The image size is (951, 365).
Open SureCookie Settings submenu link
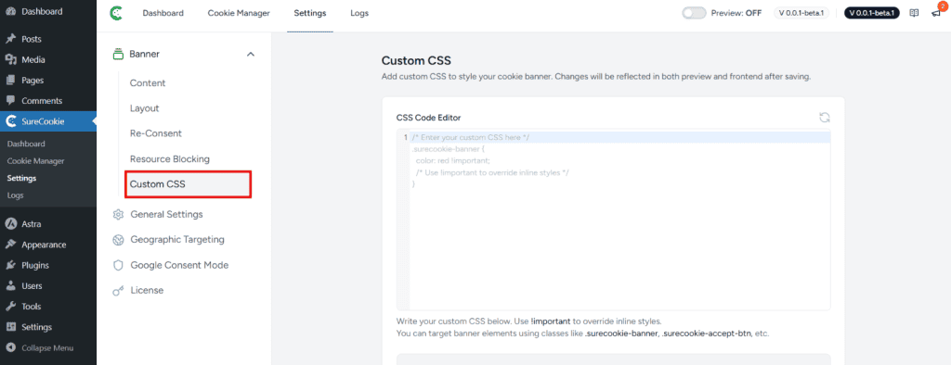point(22,179)
